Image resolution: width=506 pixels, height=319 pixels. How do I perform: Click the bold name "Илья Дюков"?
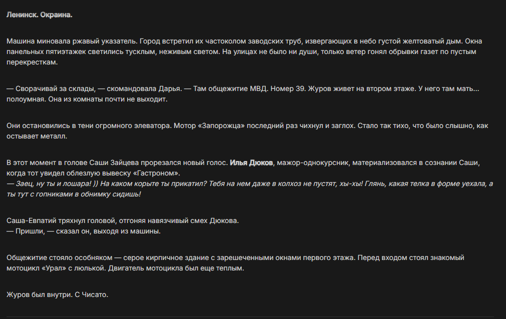click(x=251, y=162)
